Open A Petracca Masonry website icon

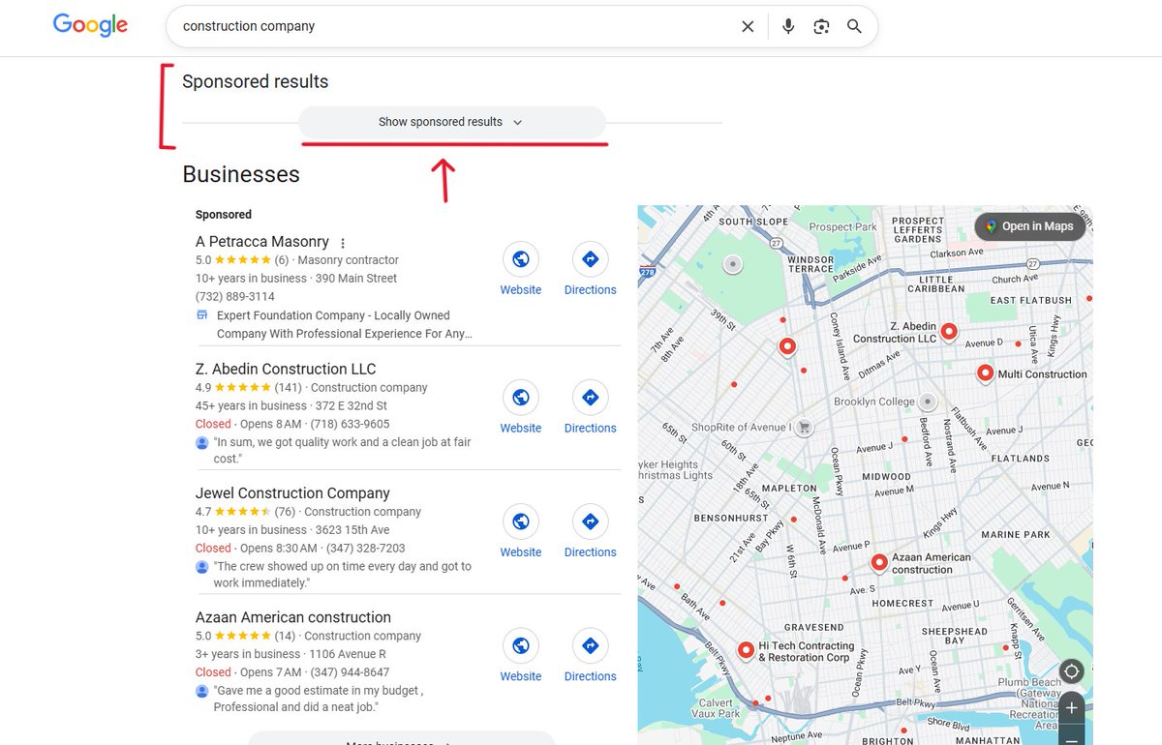521,259
